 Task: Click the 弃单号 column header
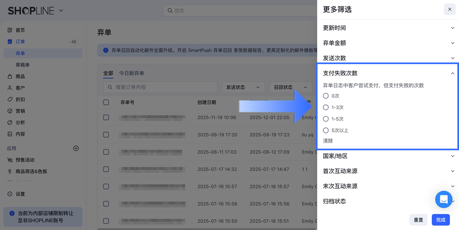coord(127,102)
